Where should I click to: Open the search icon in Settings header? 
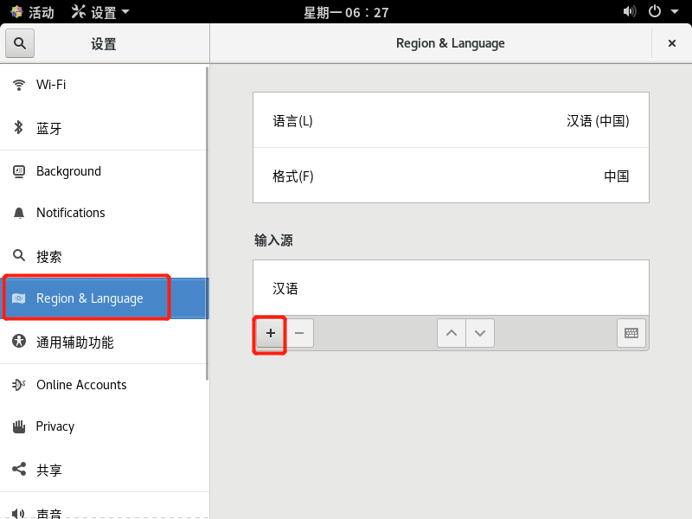point(19,42)
